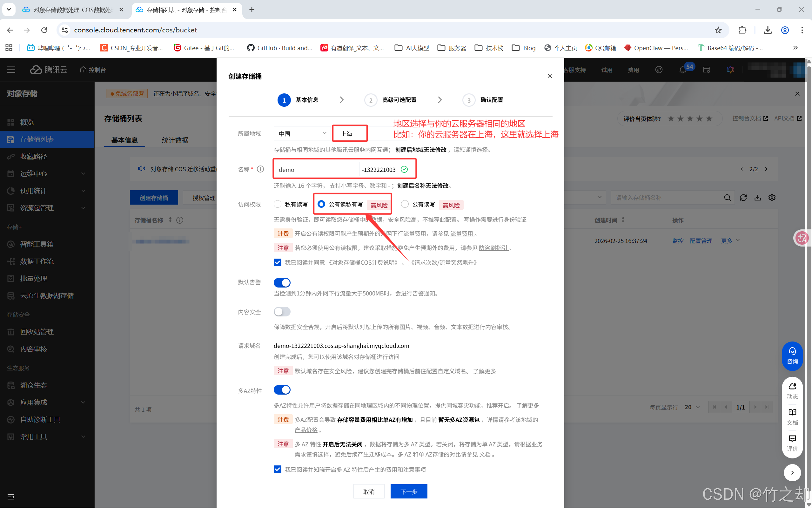
Task: Open 收藏路径 in sidebar
Action: [47, 156]
